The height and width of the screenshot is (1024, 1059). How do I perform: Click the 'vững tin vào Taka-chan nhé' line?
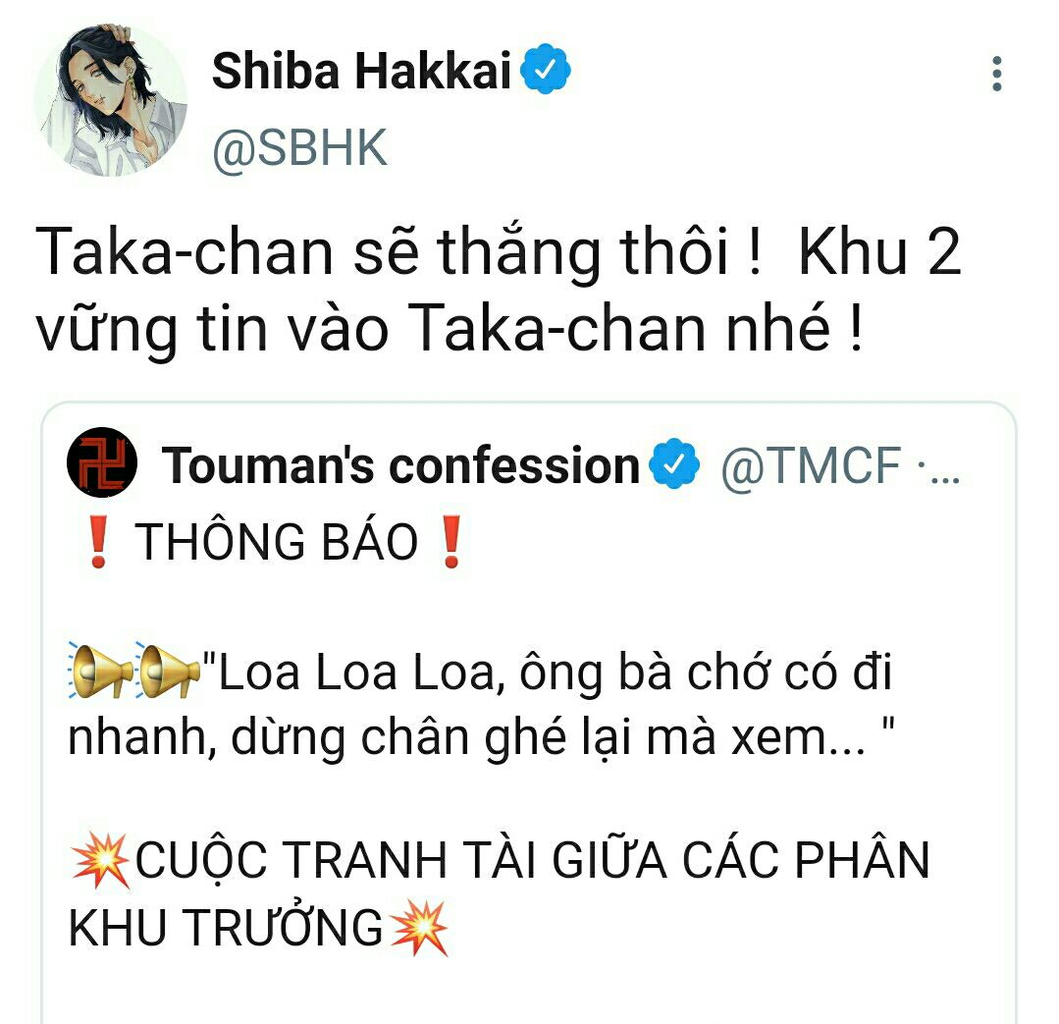450,329
